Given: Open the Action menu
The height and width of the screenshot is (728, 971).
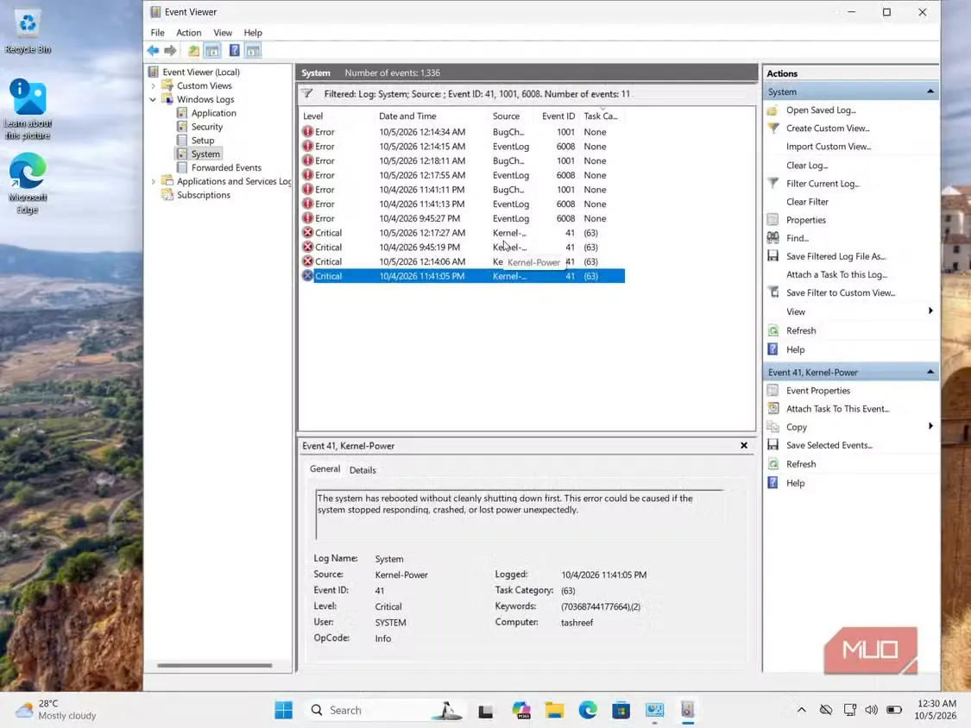Looking at the screenshot, I should [x=188, y=33].
